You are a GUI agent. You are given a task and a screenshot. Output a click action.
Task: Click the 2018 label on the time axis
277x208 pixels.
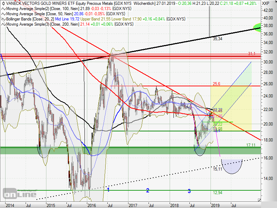click(174, 205)
